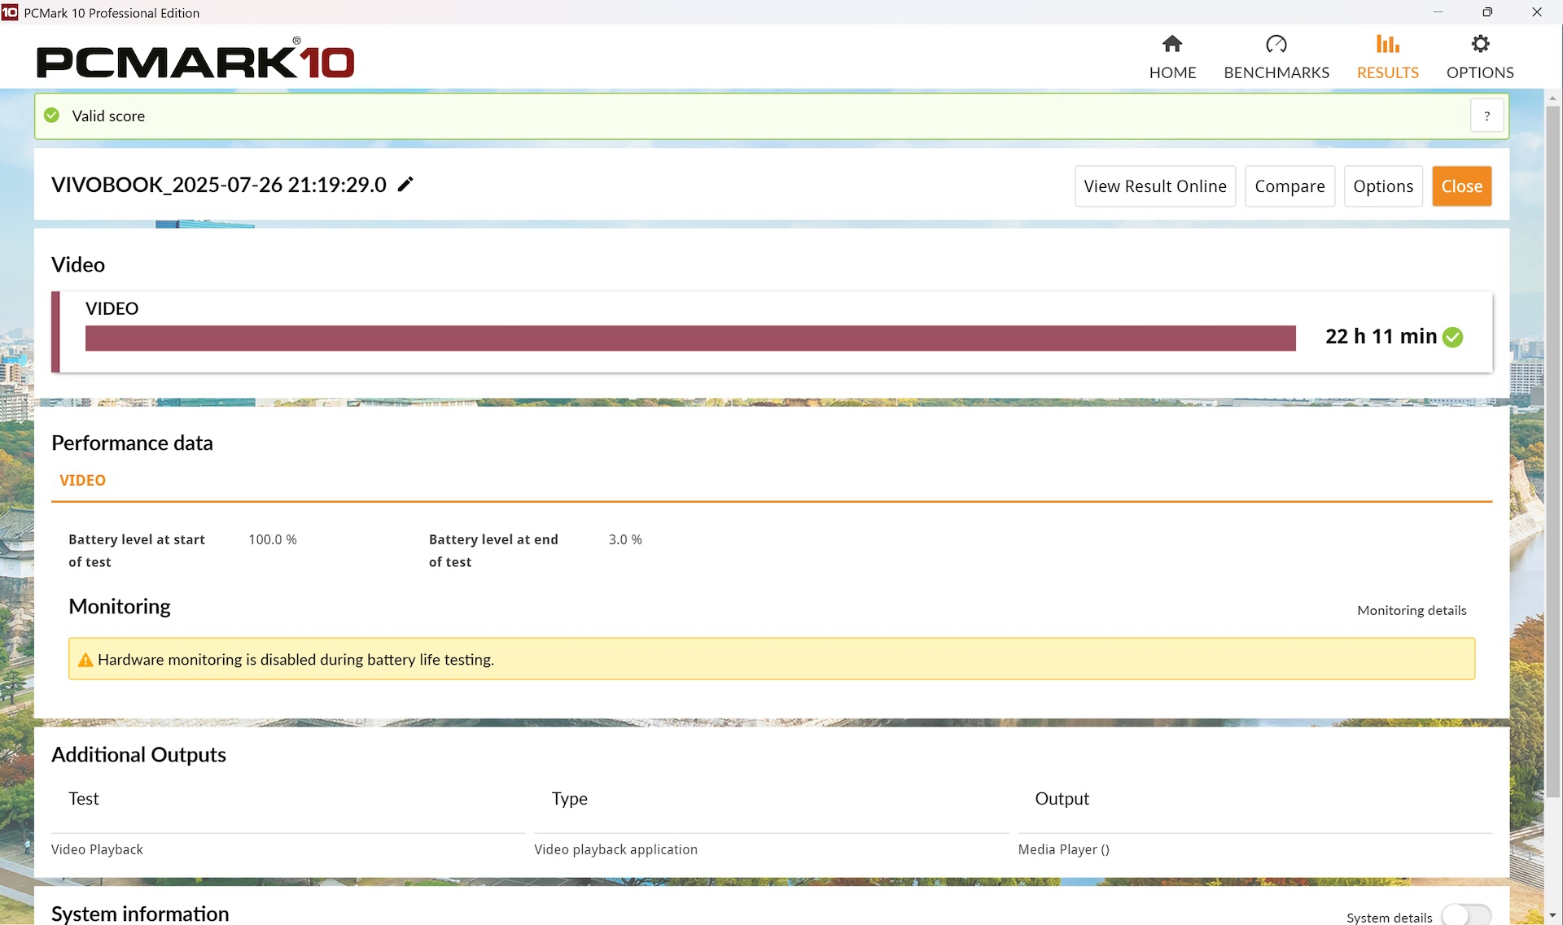Click the PCMark 10 logo

195,59
